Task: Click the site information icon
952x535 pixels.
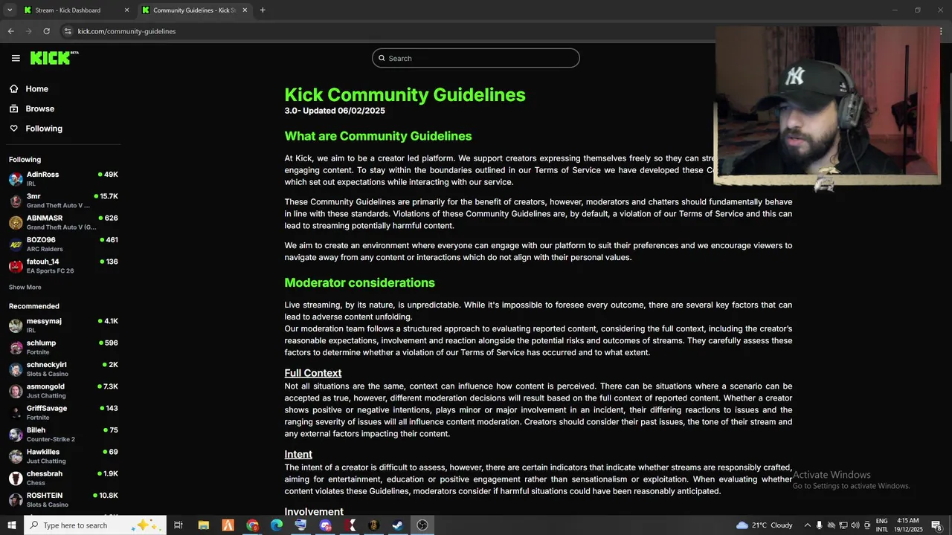Action: (x=68, y=31)
